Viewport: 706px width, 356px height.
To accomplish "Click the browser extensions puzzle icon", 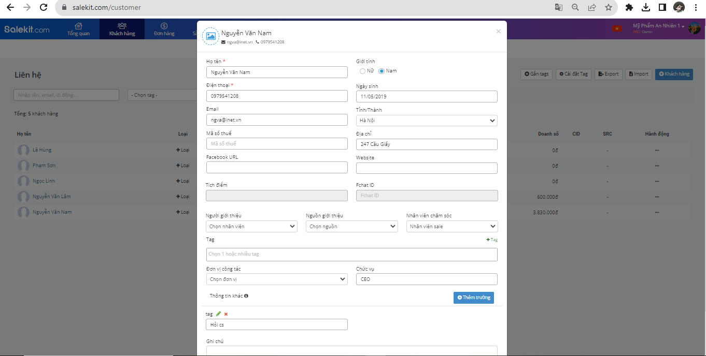I will tap(629, 7).
